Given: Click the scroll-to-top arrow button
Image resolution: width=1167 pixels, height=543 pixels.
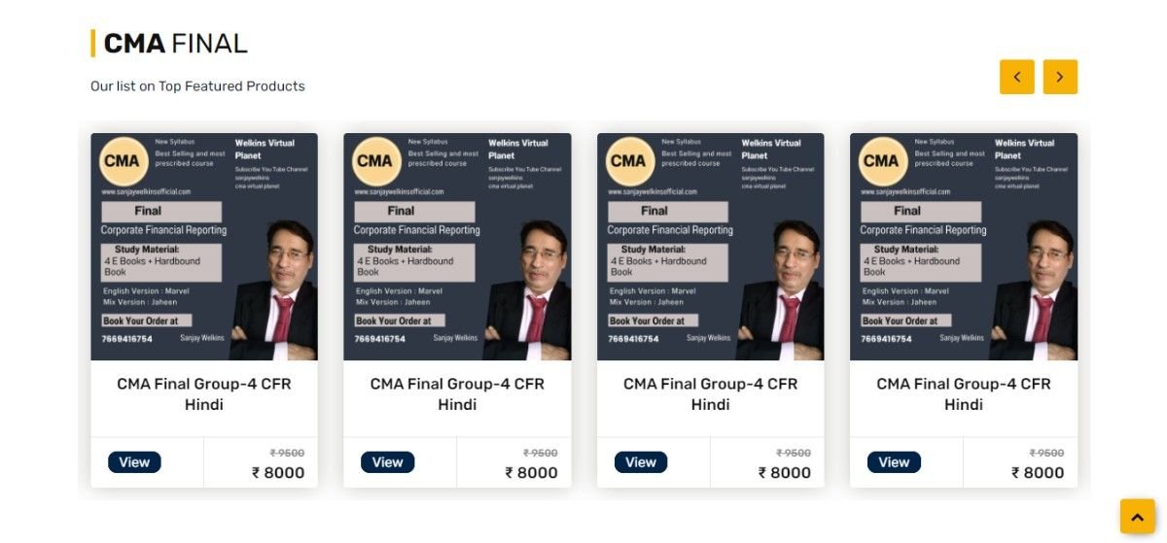Looking at the screenshot, I should click(x=1137, y=517).
